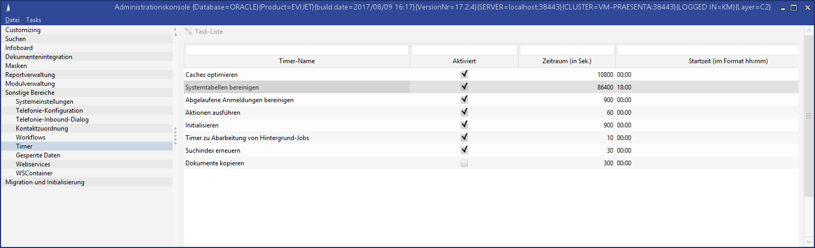815x248 pixels.
Task: Open the Workflows entry
Action: [x=31, y=137]
